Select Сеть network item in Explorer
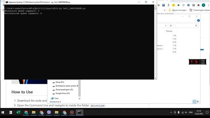 [x=55, y=98]
